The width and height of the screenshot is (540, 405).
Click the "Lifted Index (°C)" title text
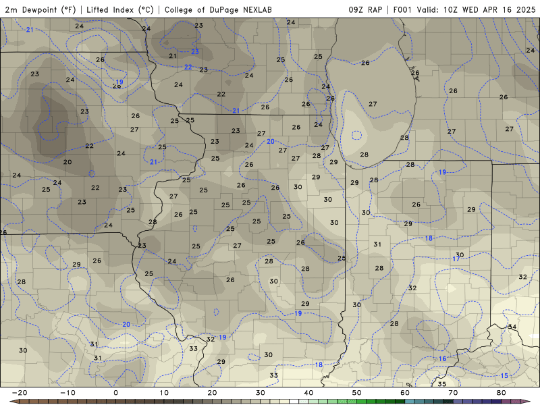pyautogui.click(x=120, y=9)
